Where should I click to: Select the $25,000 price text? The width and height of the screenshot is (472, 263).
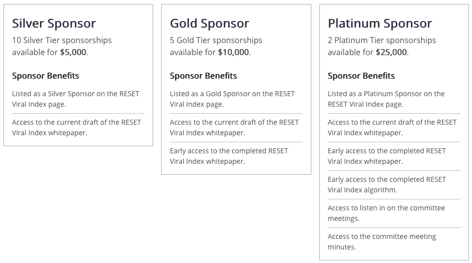tap(391, 52)
